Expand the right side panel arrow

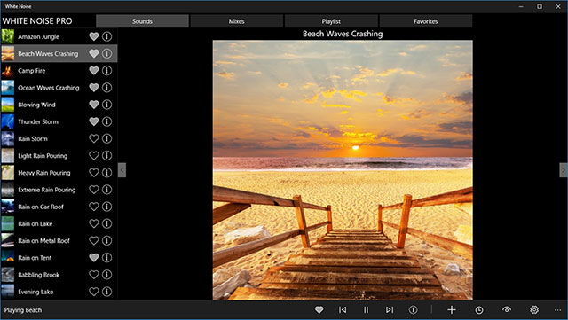[564, 170]
